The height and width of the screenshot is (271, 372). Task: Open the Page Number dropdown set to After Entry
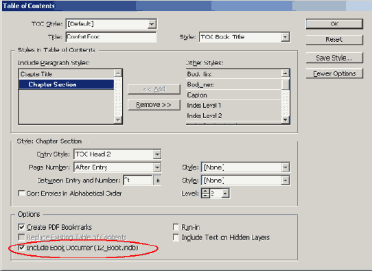[157, 167]
